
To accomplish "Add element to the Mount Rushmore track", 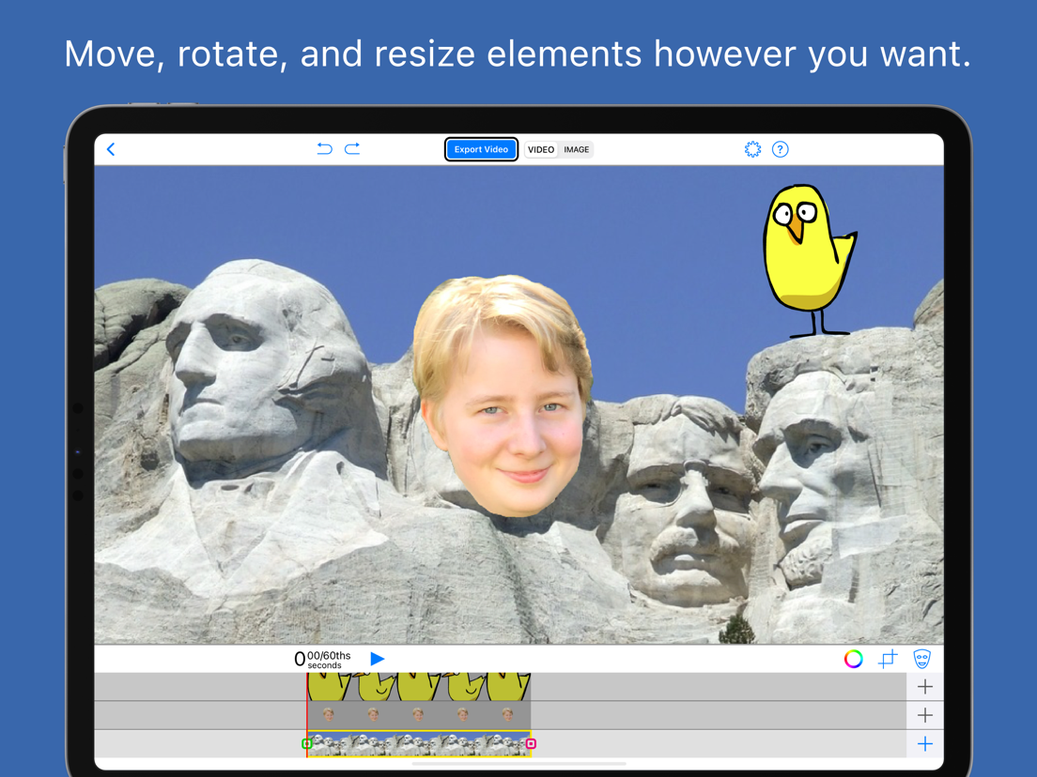I will point(925,744).
